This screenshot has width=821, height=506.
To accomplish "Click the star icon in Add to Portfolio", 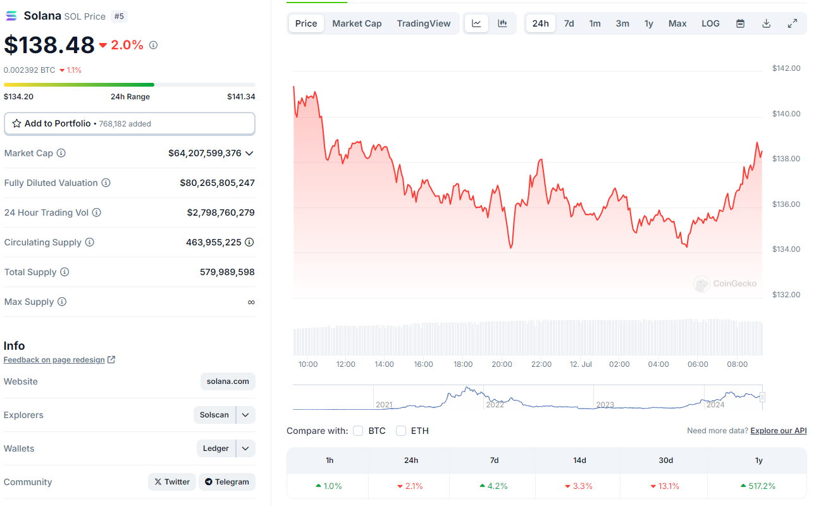I will click(17, 124).
